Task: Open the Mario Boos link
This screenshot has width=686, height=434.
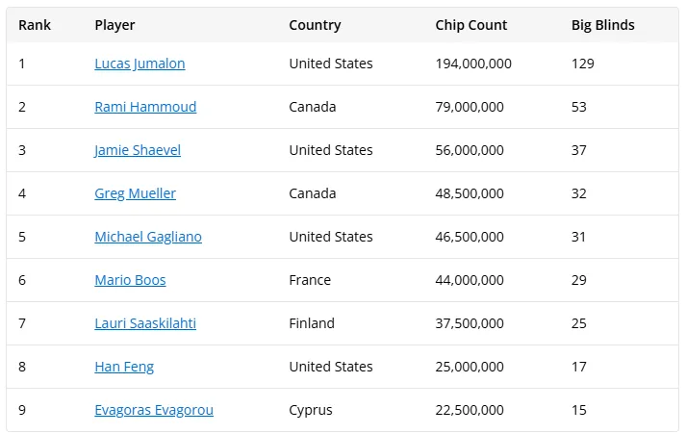Action: [130, 280]
